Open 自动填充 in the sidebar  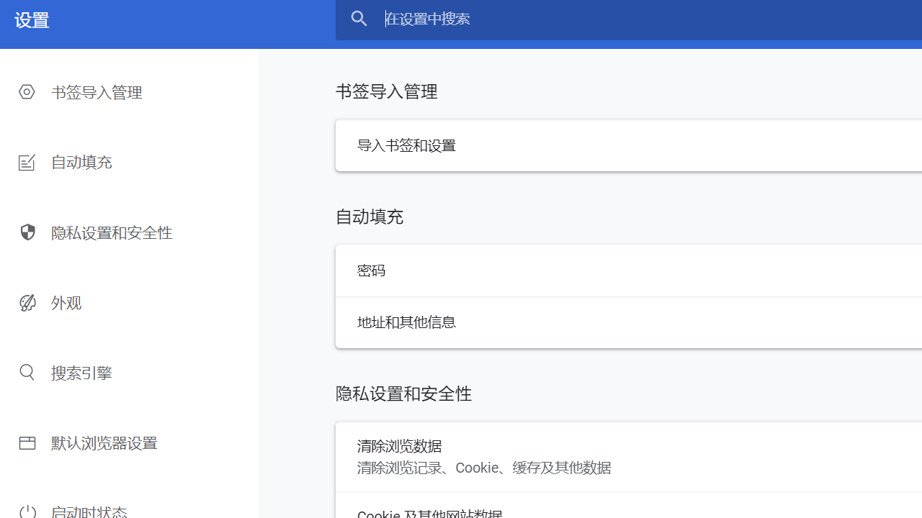81,162
